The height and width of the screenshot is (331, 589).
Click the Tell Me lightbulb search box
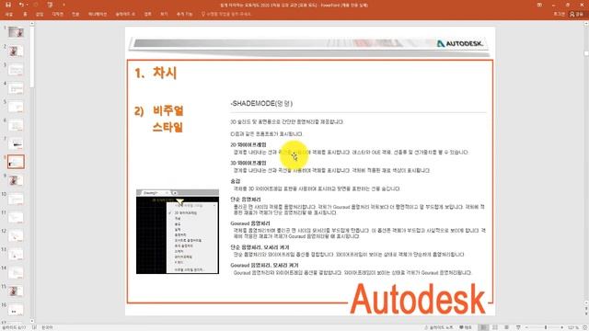pyautogui.click(x=225, y=15)
